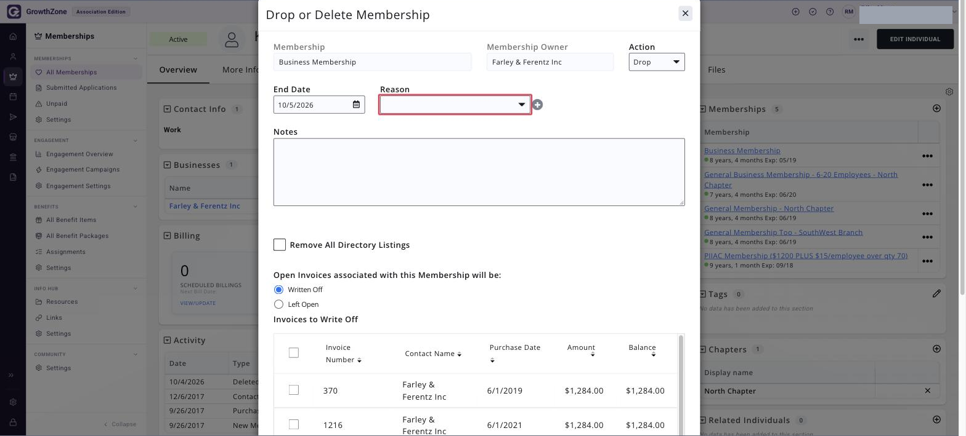Open the Home icon in left rail
Viewport: 966px width, 436px height.
[13, 36]
